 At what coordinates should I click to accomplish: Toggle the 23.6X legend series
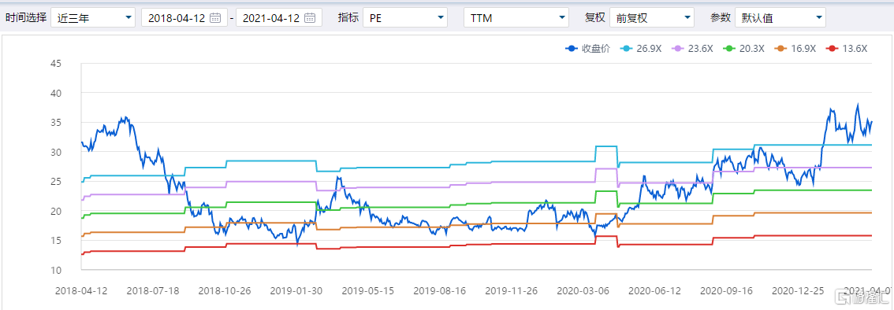click(693, 48)
